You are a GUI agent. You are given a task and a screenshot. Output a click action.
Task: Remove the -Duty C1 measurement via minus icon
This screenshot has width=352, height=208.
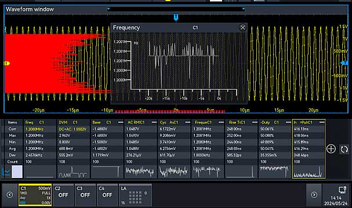tap(288, 122)
